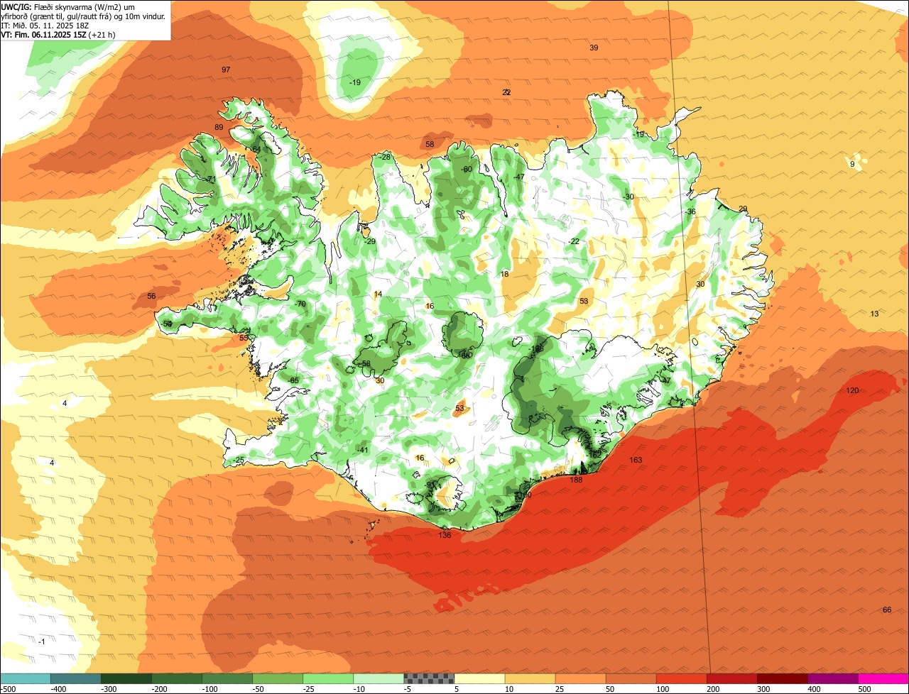Click the map value 66
909x694 pixels.
tap(886, 610)
